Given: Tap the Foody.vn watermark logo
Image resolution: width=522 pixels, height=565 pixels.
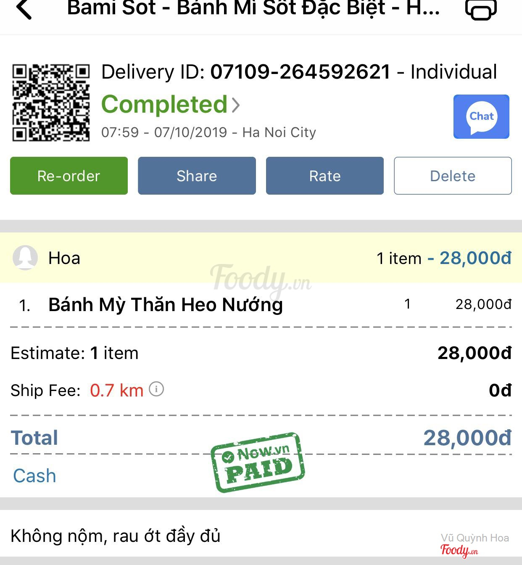Looking at the screenshot, I should click(x=261, y=278).
